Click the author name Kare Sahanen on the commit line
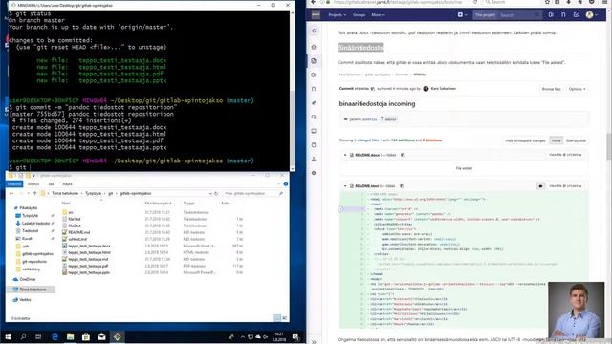 pos(443,89)
